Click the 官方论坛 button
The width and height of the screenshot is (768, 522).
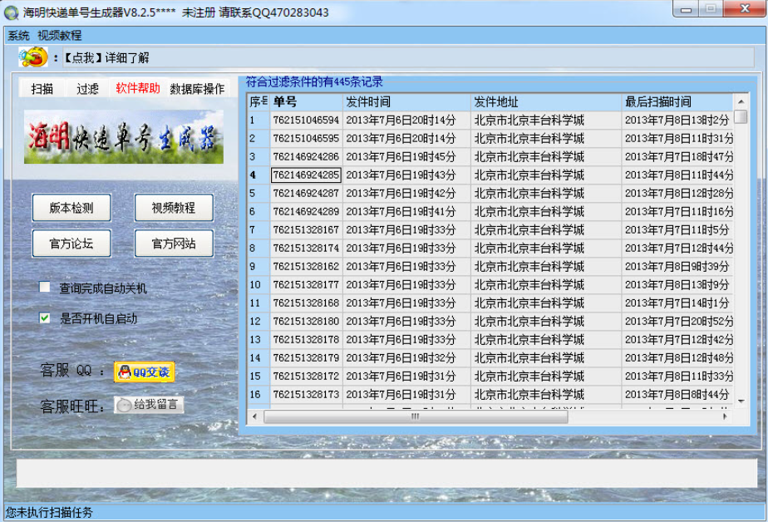71,244
